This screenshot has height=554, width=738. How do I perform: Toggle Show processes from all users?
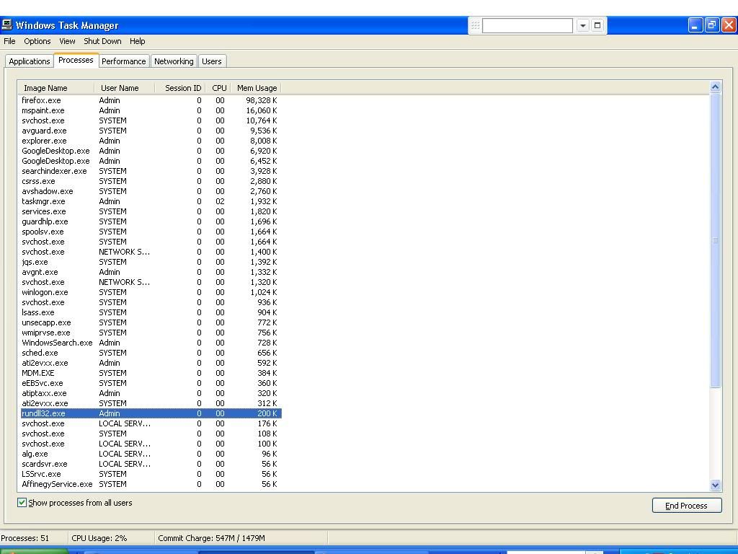pos(22,503)
